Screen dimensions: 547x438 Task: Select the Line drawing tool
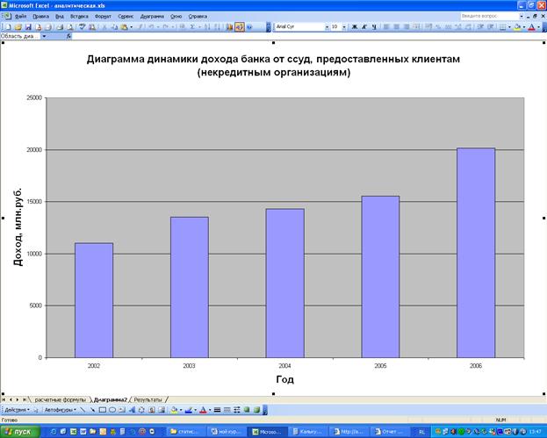coord(83,410)
